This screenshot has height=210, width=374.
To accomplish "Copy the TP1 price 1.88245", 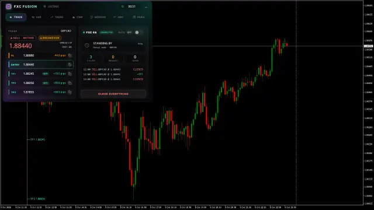I will click(70, 74).
